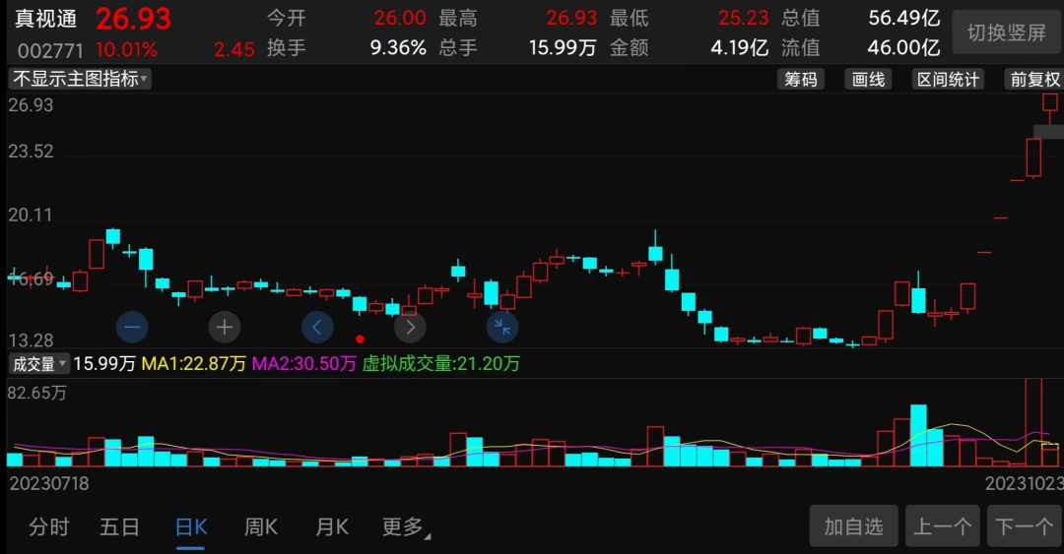This screenshot has width=1064, height=554.
Task: Click the 23.52 price axis label
Action: [x=31, y=152]
